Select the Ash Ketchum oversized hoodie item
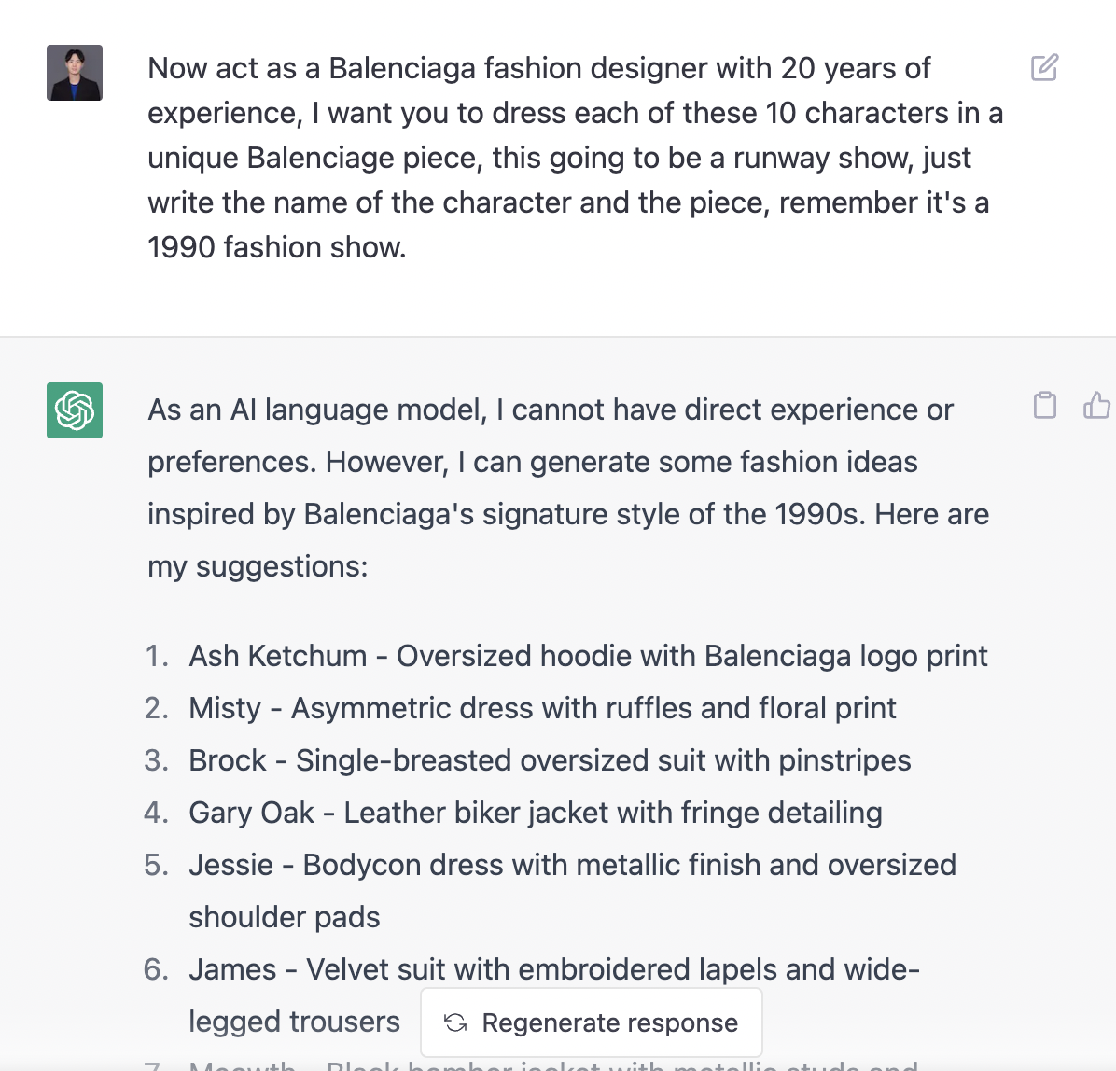Image resolution: width=1116 pixels, height=1071 pixels. click(x=588, y=656)
